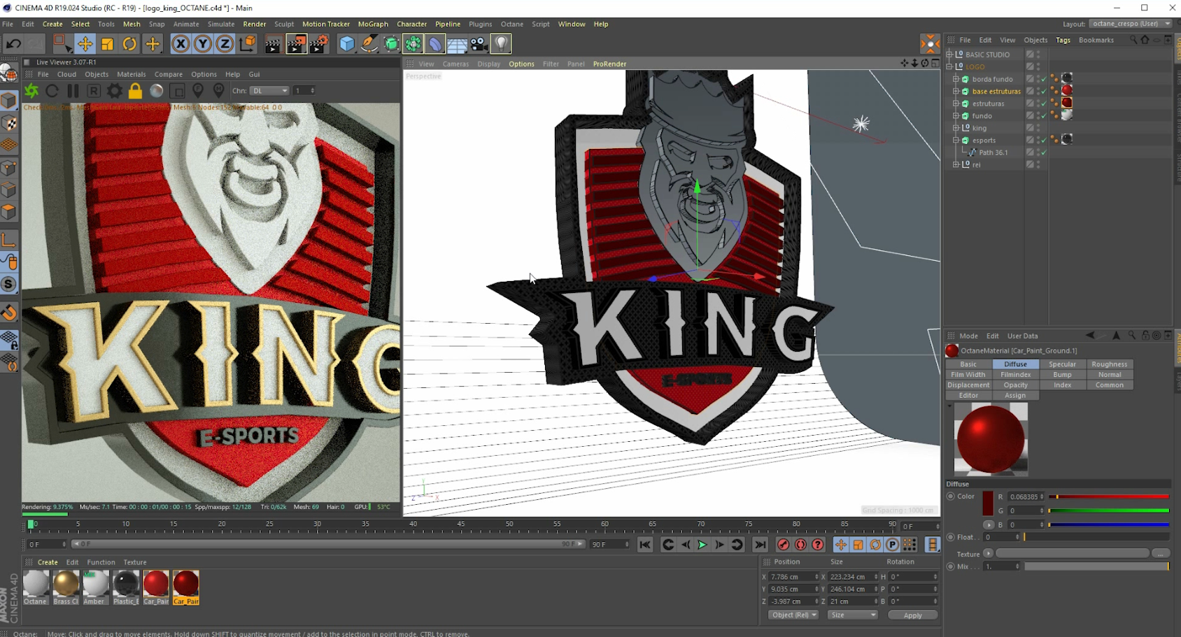This screenshot has width=1181, height=637.
Task: Click the Apply coordinates button
Action: pos(912,615)
